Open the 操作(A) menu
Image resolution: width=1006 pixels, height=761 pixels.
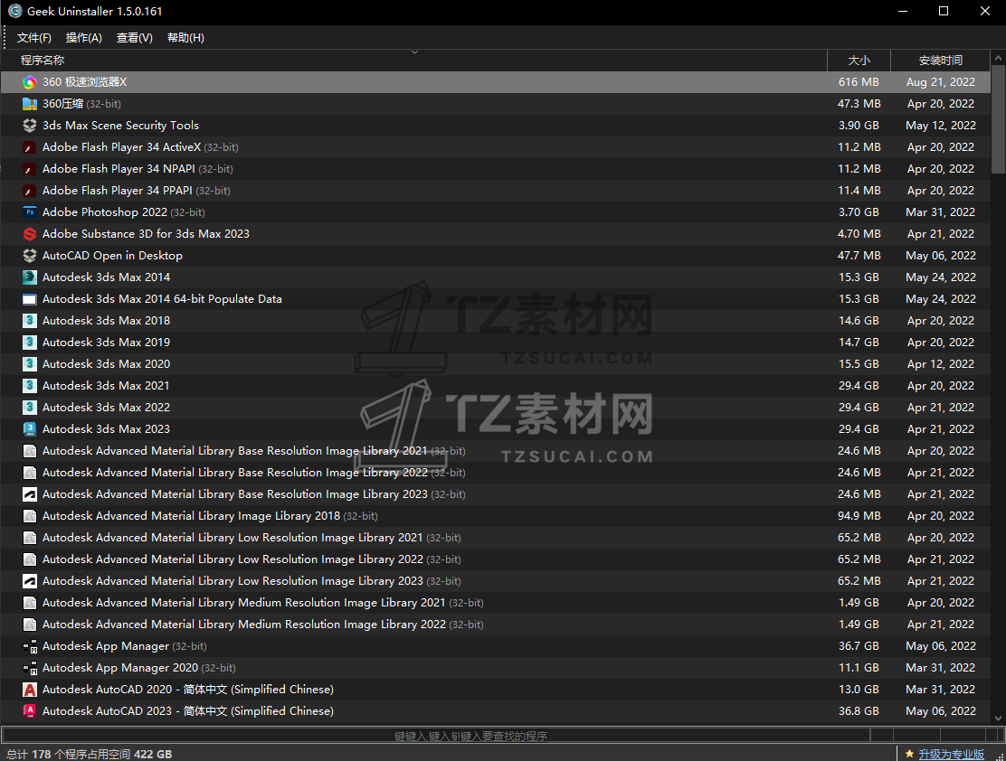tap(84, 38)
